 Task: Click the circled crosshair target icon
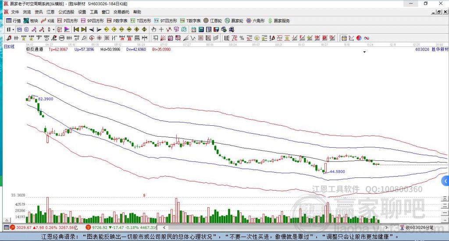[x=91, y=38]
